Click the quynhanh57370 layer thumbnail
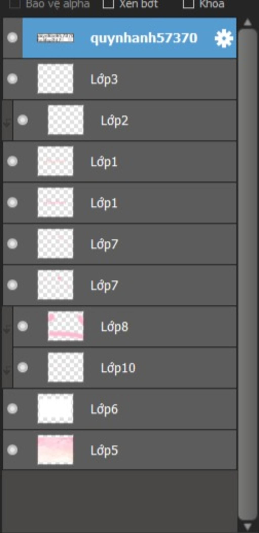259x533 pixels. point(55,38)
